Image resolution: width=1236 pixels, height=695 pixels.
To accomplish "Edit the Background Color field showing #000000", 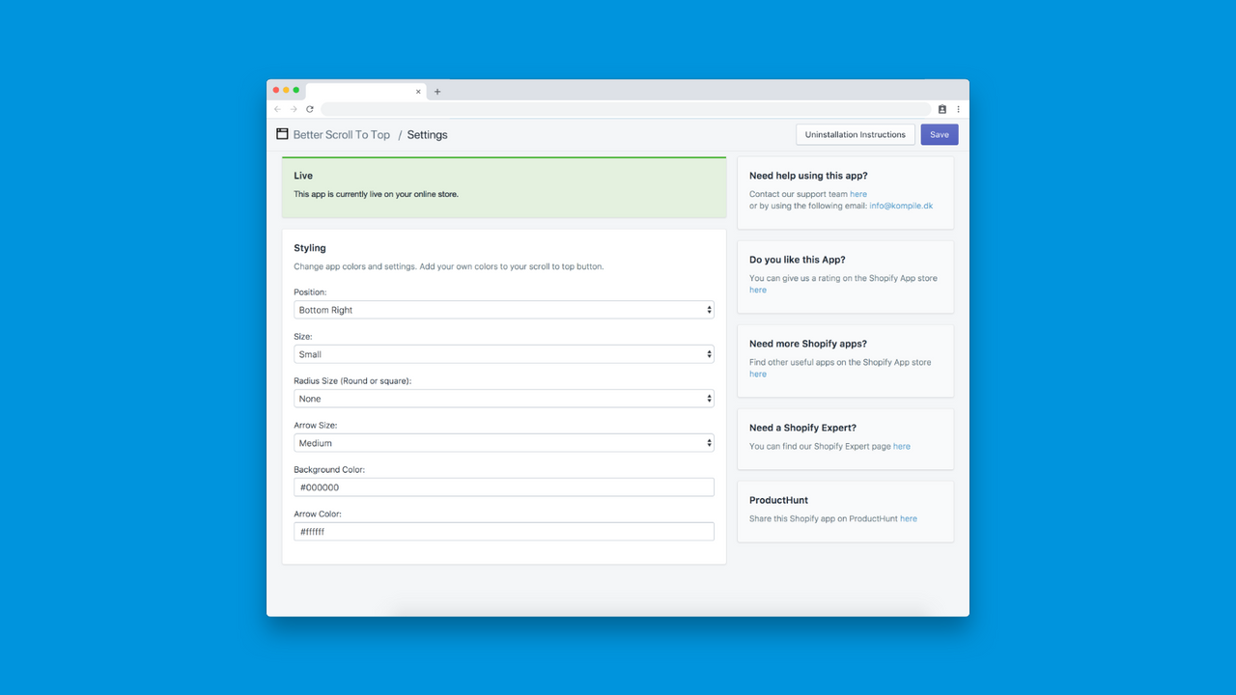I will (503, 486).
